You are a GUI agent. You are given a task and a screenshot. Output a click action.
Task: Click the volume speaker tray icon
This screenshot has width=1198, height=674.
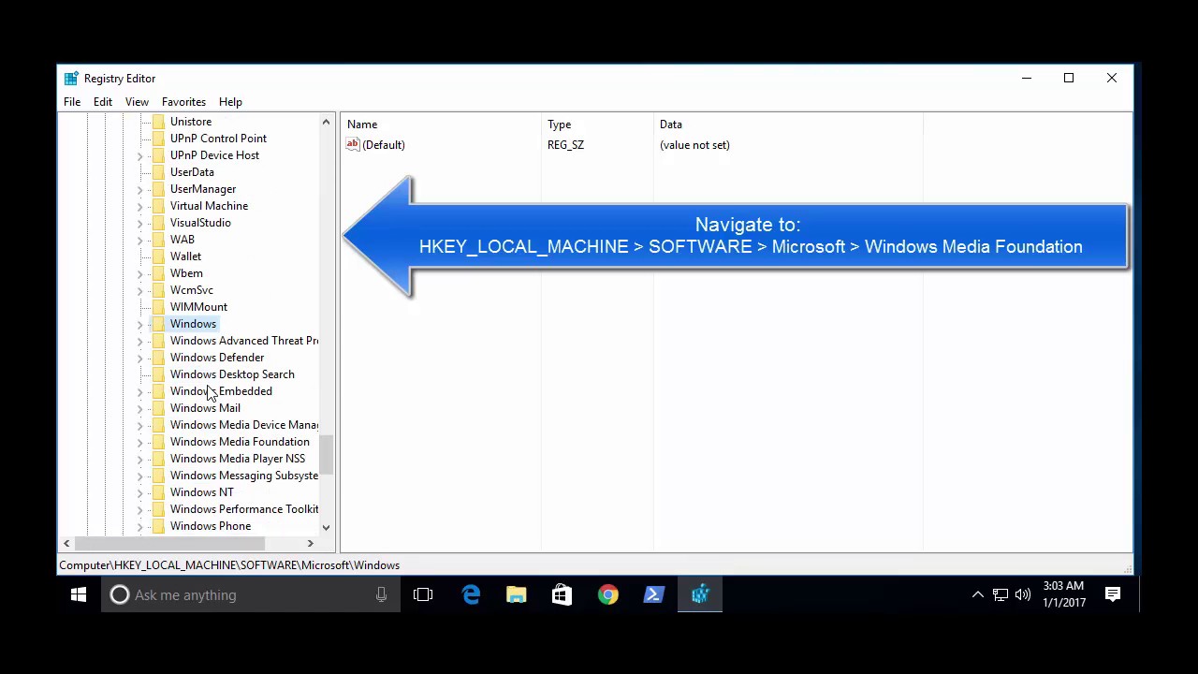pyautogui.click(x=1022, y=594)
